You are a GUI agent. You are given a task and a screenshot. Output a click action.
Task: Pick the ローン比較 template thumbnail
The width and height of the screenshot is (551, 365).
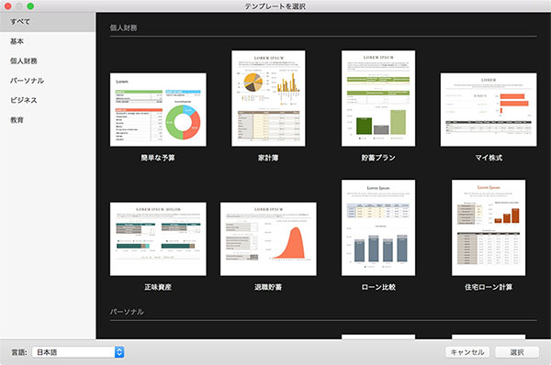378,227
